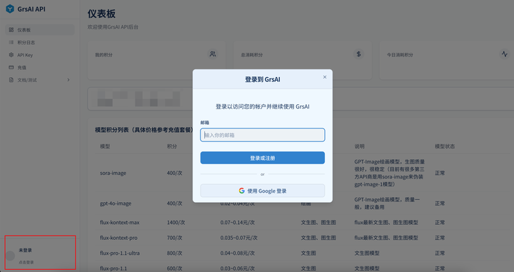514x272 pixels.
Task: Click the 模型积分列表 section title
Action: pyautogui.click(x=144, y=130)
